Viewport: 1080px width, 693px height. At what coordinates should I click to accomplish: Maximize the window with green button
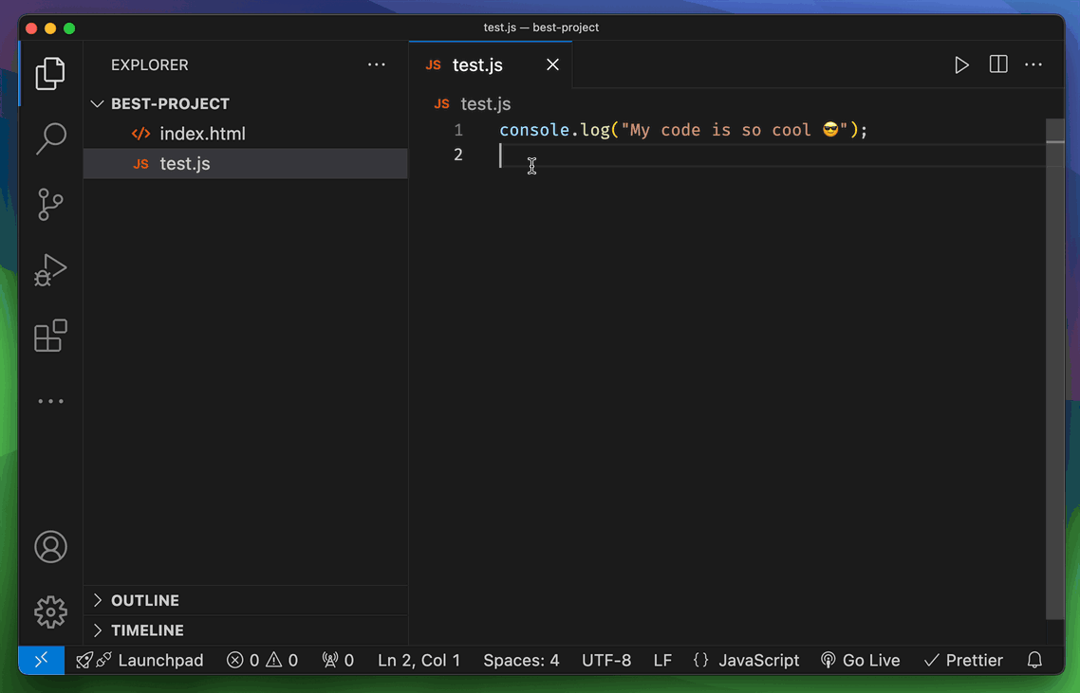(69, 28)
